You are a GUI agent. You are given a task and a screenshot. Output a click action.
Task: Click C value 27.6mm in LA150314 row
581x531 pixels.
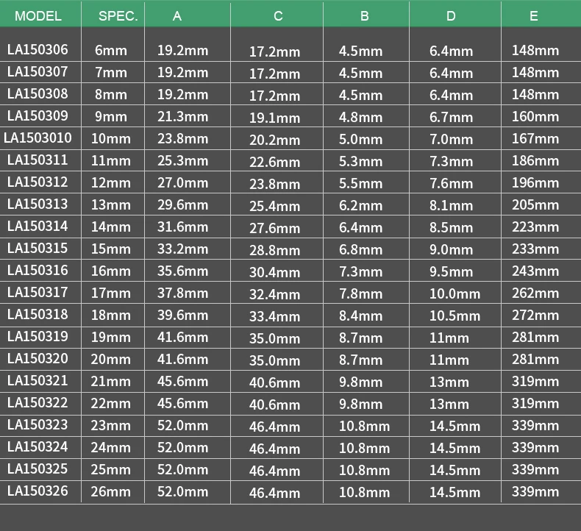pyautogui.click(x=274, y=228)
